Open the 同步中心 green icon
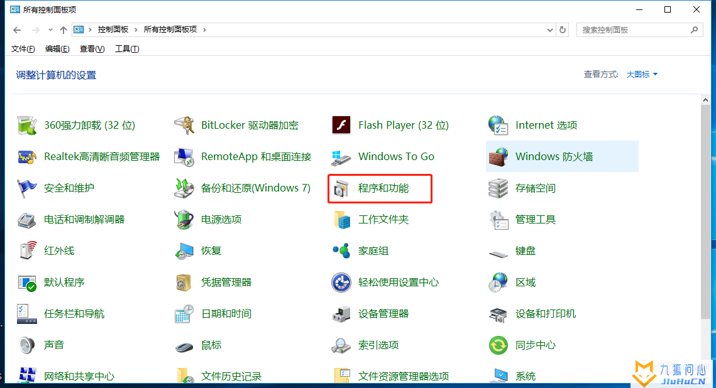The image size is (716, 388). tap(498, 345)
